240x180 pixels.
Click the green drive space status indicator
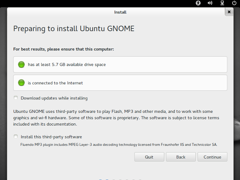21,64
